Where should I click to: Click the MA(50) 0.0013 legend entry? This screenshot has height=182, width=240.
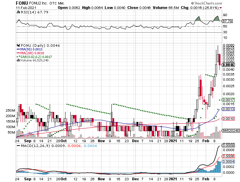29,49
